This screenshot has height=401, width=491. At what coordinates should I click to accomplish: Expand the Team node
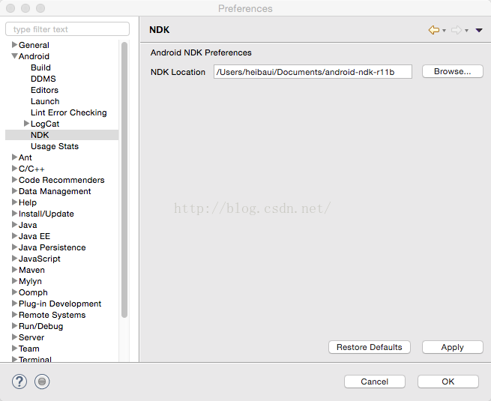[14, 349]
